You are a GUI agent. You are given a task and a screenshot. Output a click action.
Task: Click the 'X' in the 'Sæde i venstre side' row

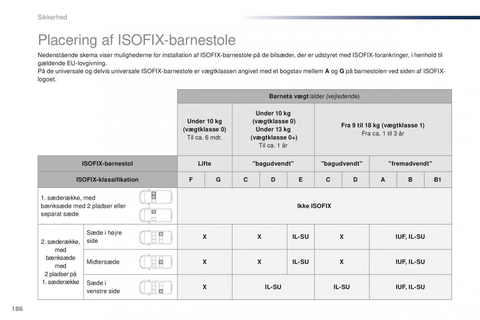coord(204,287)
